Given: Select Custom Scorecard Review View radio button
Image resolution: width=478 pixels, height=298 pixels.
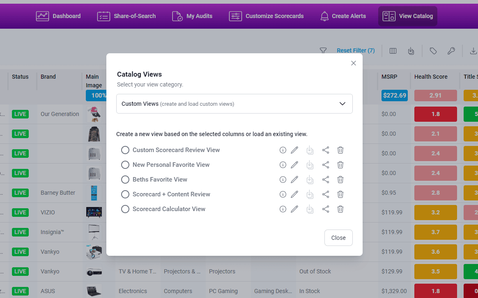Looking at the screenshot, I should point(125,150).
